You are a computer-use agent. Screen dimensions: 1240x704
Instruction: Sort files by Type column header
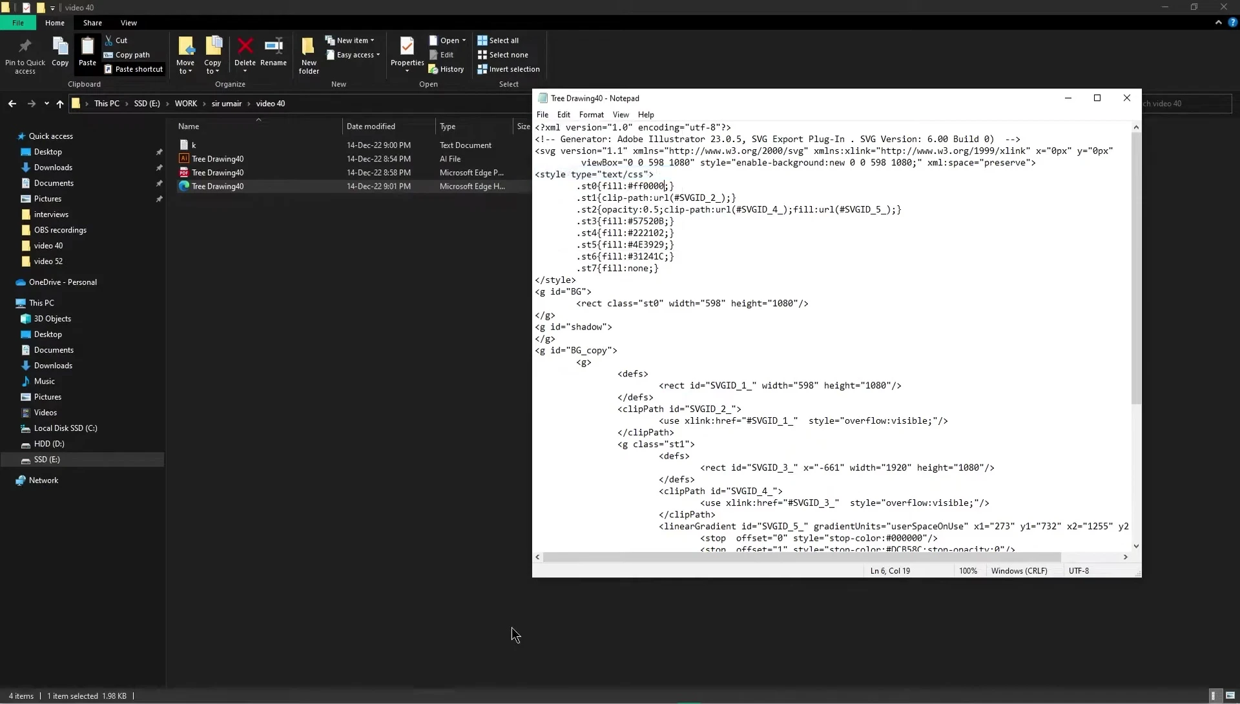pyautogui.click(x=475, y=126)
